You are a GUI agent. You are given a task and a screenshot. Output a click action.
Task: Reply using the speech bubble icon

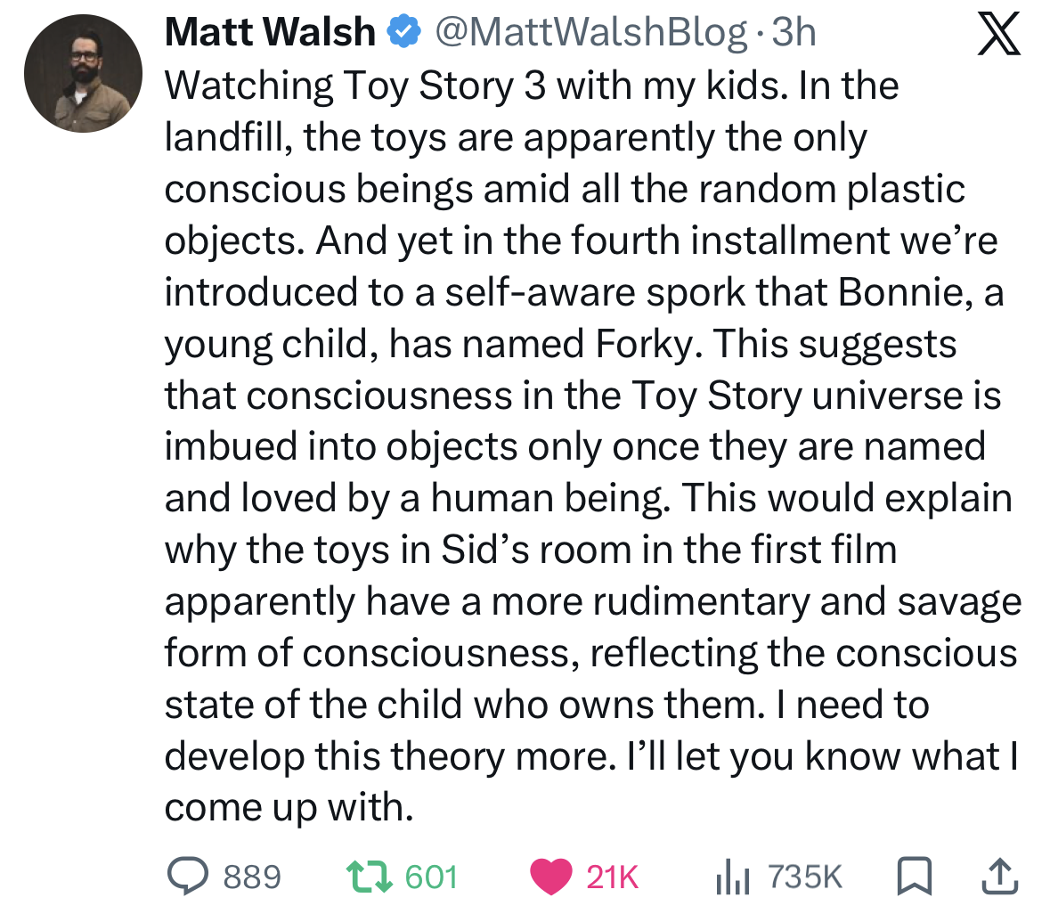coord(187,876)
